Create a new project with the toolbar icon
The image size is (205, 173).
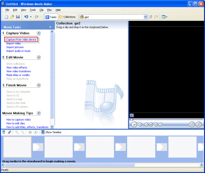7,17
